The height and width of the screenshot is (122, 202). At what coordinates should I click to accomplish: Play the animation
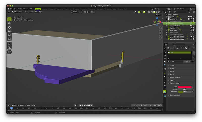[x=87, y=105]
